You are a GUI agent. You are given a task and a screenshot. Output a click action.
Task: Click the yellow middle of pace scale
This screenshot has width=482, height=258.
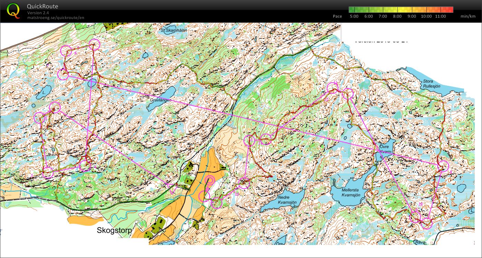tap(401, 10)
